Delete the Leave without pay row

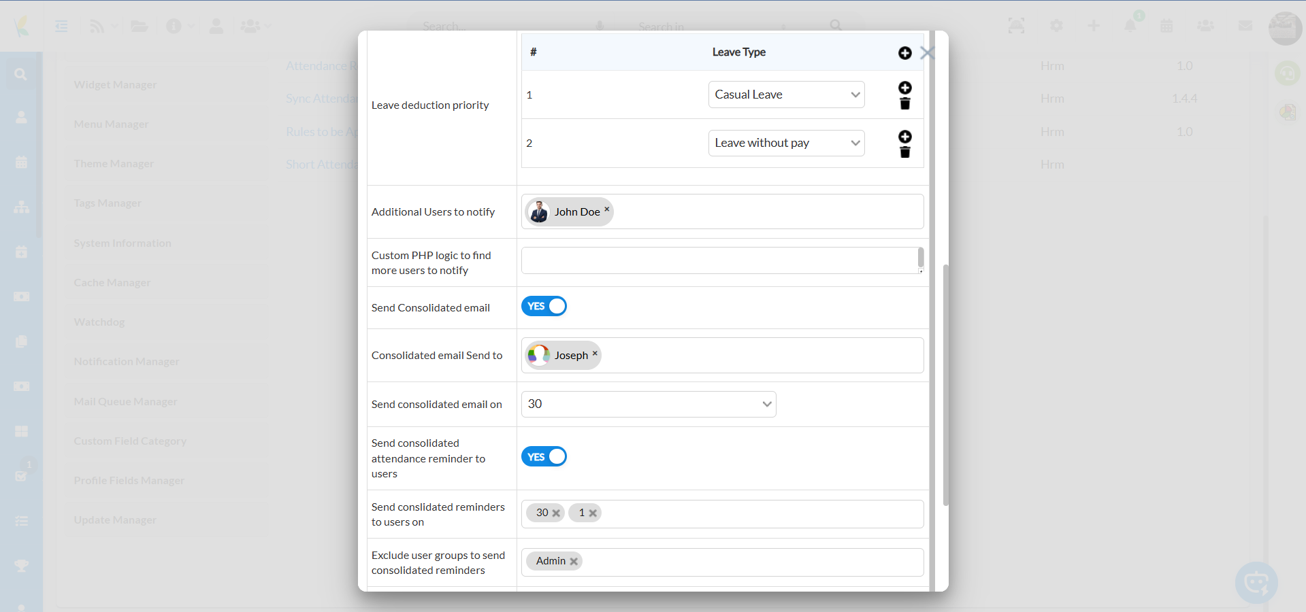click(904, 153)
